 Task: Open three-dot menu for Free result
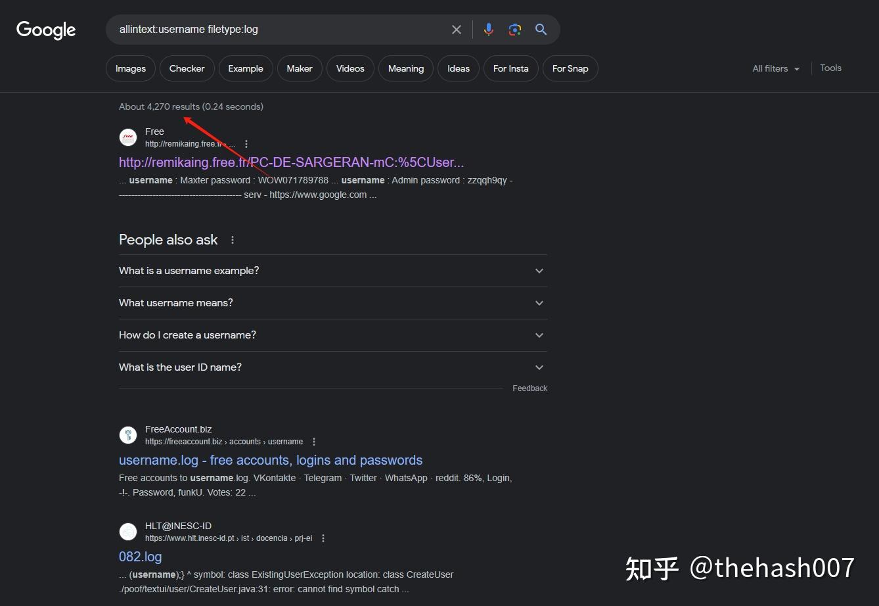click(x=246, y=144)
